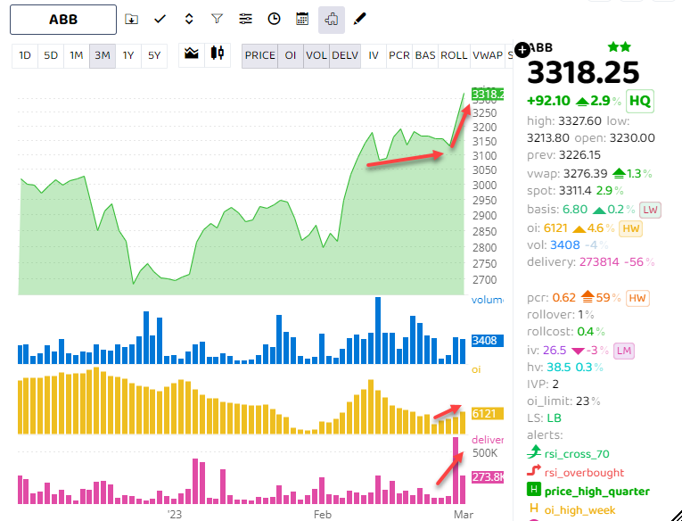Enable the BAS indicator
The image size is (682, 521).
(425, 55)
